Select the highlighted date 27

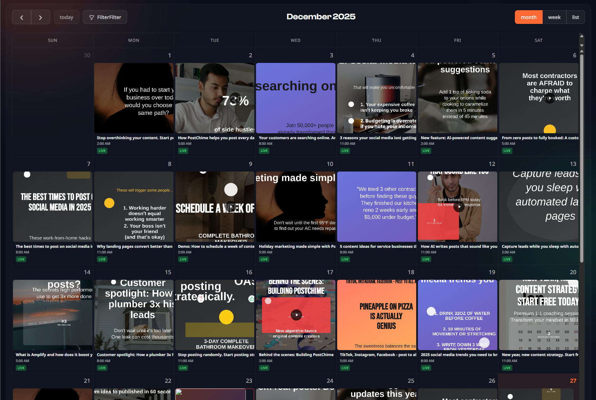573,381
